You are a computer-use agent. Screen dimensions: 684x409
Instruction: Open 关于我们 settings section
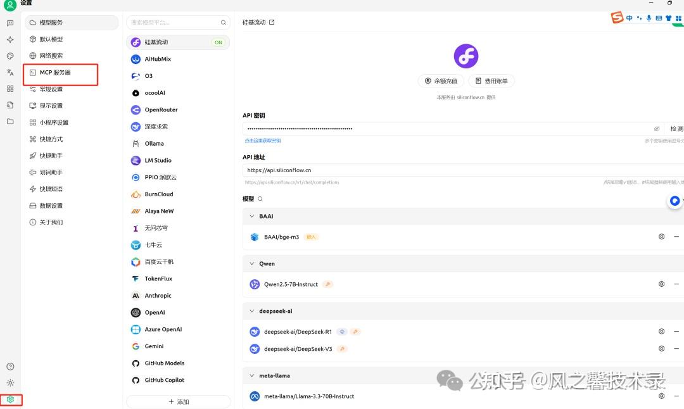click(x=72, y=222)
